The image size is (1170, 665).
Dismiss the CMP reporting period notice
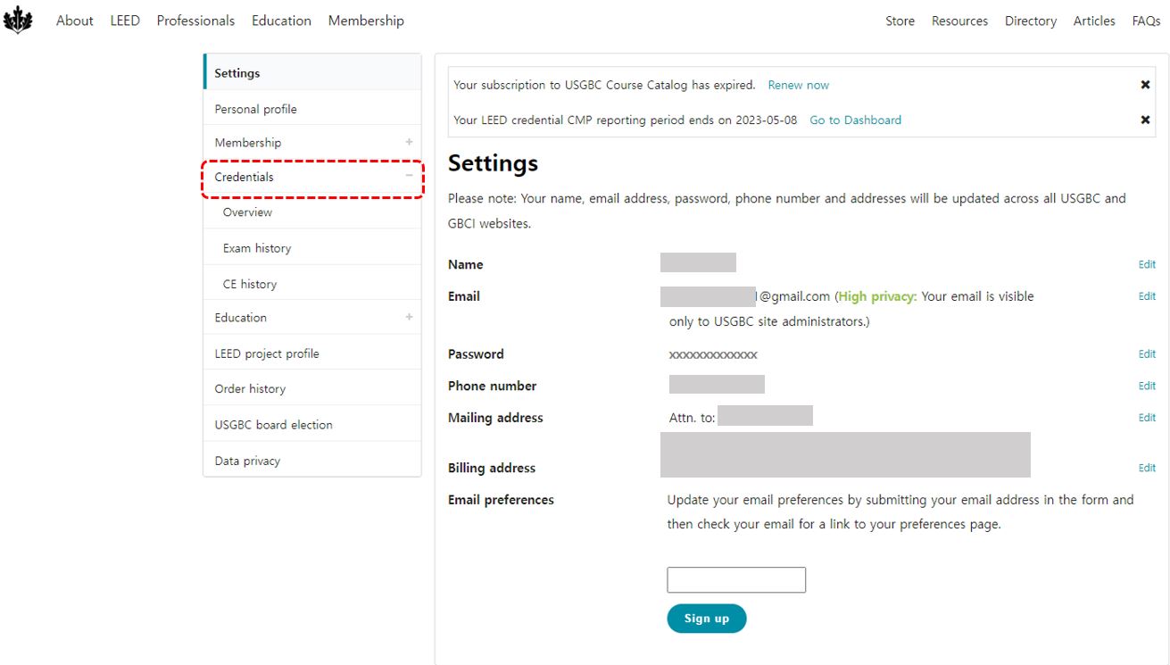click(1145, 120)
